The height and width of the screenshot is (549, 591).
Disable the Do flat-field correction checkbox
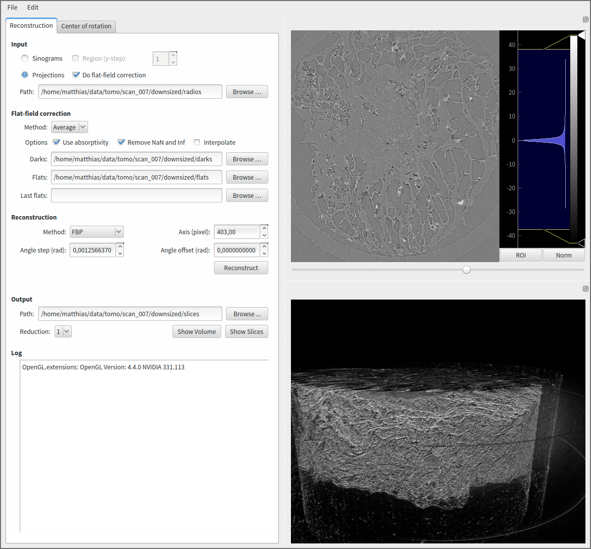point(76,75)
